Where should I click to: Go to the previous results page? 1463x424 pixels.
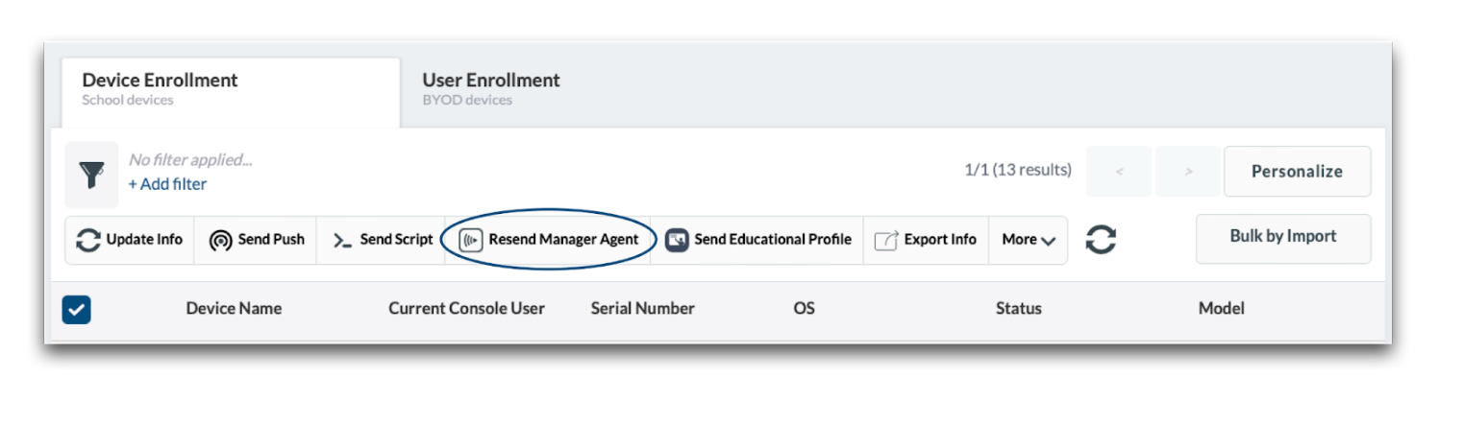point(1119,172)
